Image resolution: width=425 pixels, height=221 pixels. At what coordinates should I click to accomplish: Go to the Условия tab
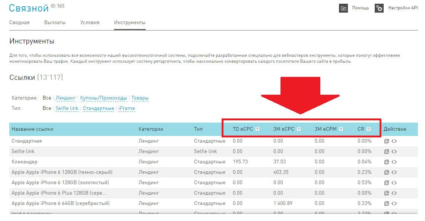[90, 23]
